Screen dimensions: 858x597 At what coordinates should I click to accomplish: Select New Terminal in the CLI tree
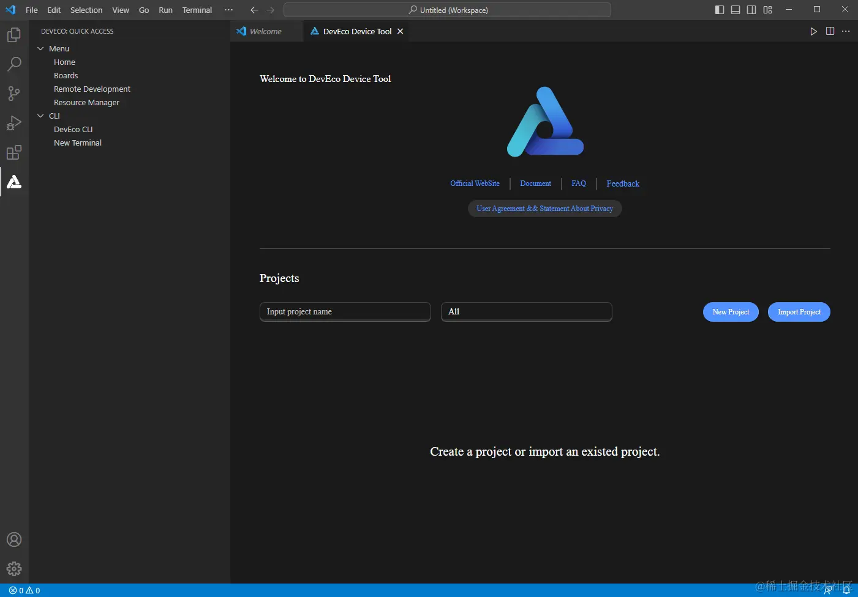78,143
